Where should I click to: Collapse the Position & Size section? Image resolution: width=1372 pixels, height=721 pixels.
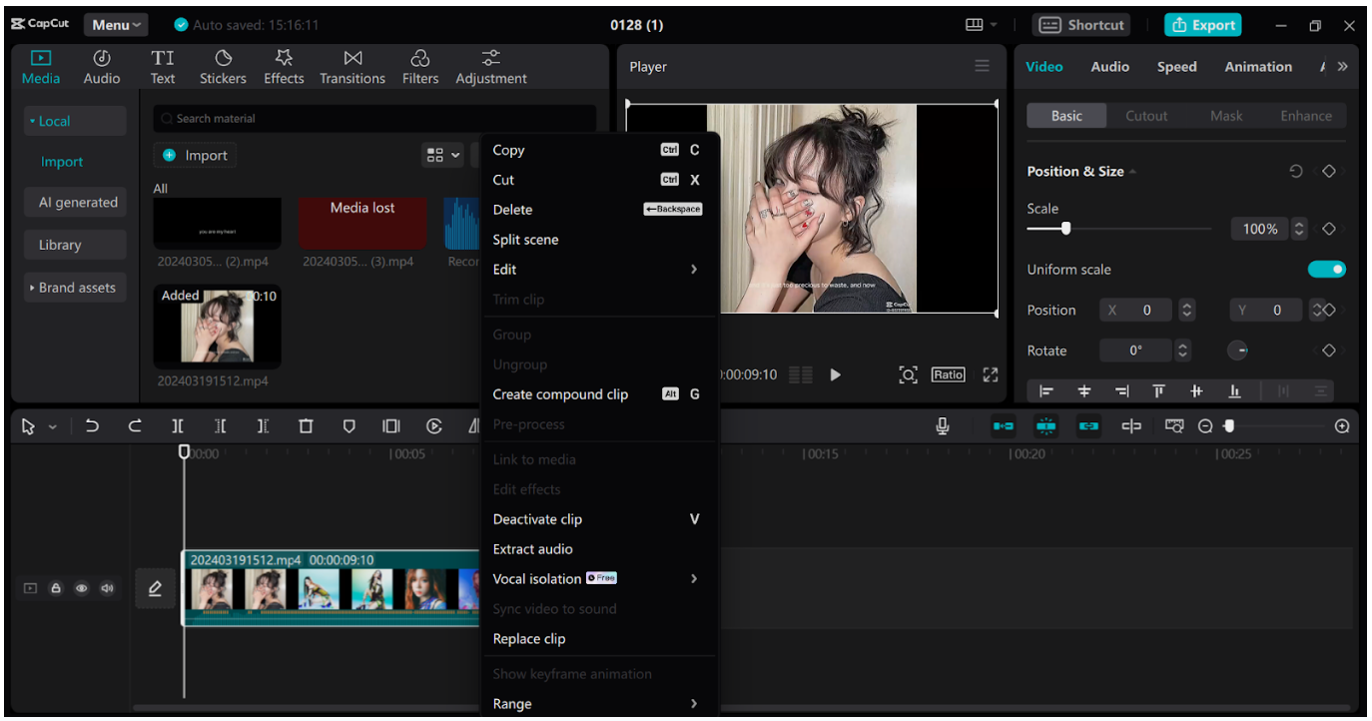point(1133,171)
